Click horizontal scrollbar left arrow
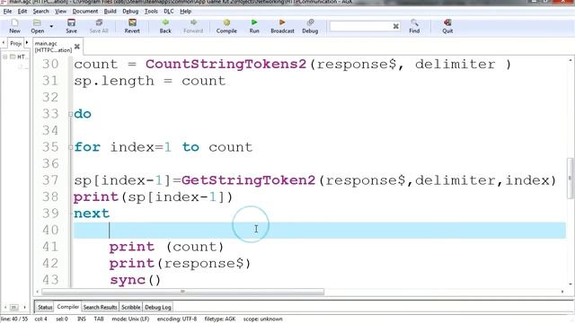Screen dimensions: 575x323 [38, 292]
